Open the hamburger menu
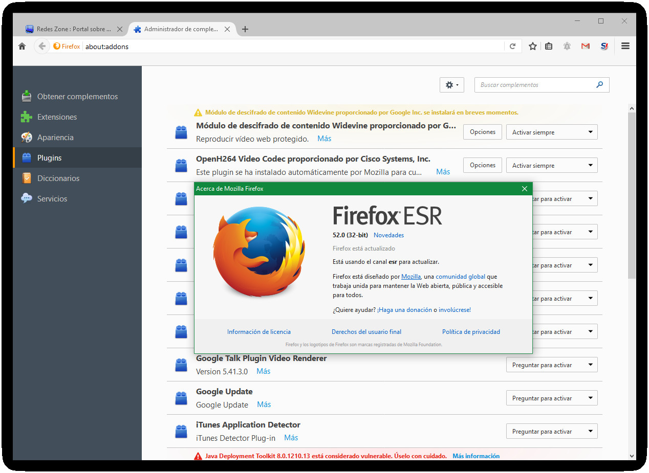Viewport: 649px width, 473px height. click(625, 46)
